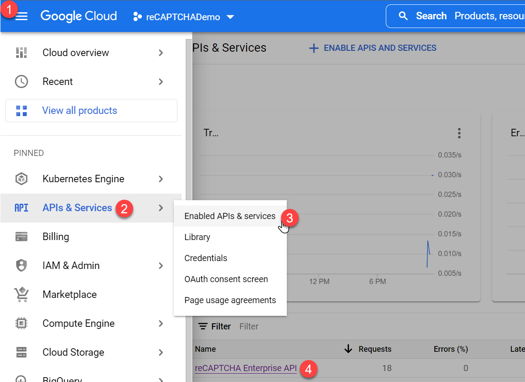Open the hamburger navigation menu

(21, 16)
